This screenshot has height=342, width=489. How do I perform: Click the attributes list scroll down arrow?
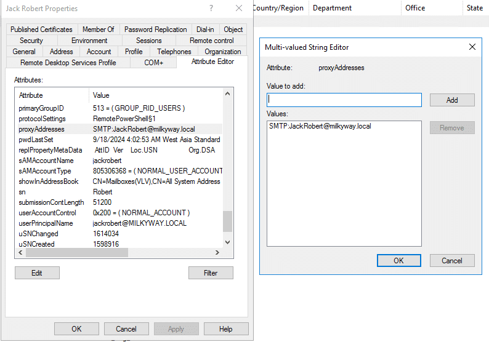click(228, 242)
